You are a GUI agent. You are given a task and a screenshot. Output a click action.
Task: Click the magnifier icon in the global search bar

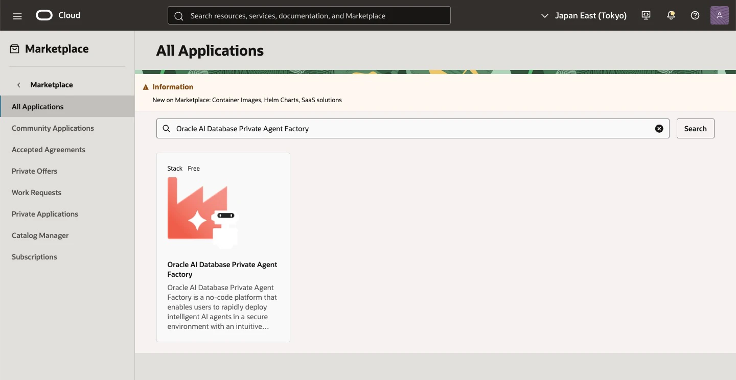click(179, 16)
